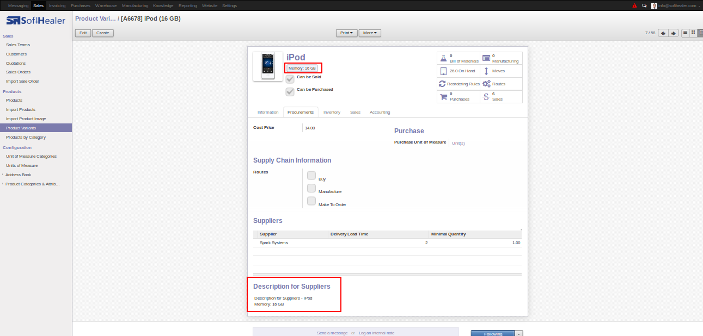Image resolution: width=703 pixels, height=336 pixels.
Task: Open the Following dropdown arrow
Action: pos(519,333)
